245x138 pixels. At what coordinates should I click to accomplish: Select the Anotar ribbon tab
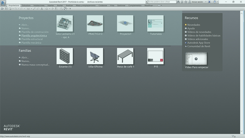(60, 5)
